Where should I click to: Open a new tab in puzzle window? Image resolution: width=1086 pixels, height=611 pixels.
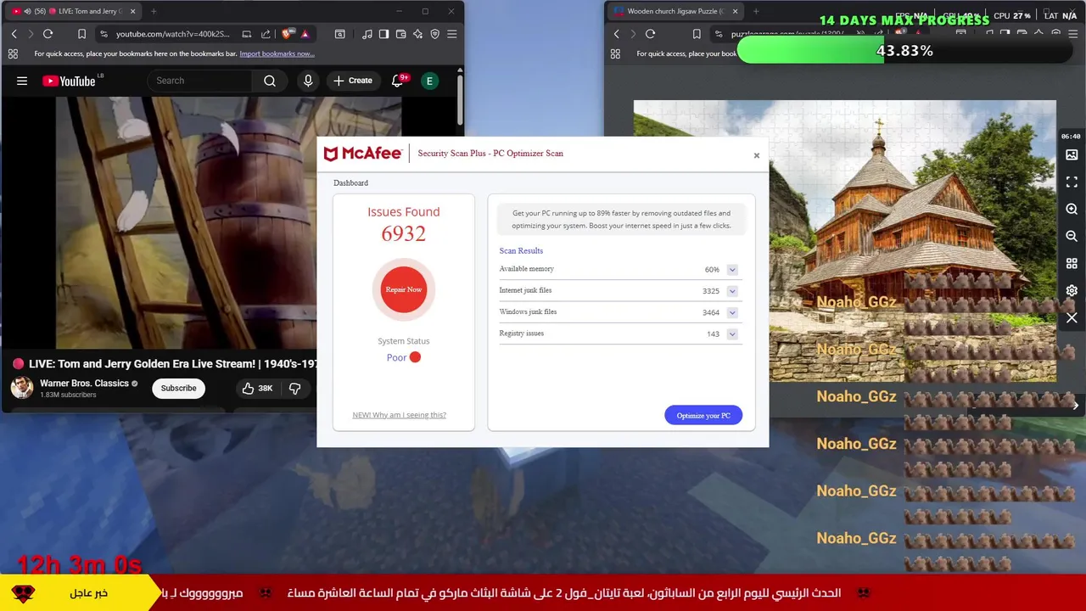pos(756,11)
